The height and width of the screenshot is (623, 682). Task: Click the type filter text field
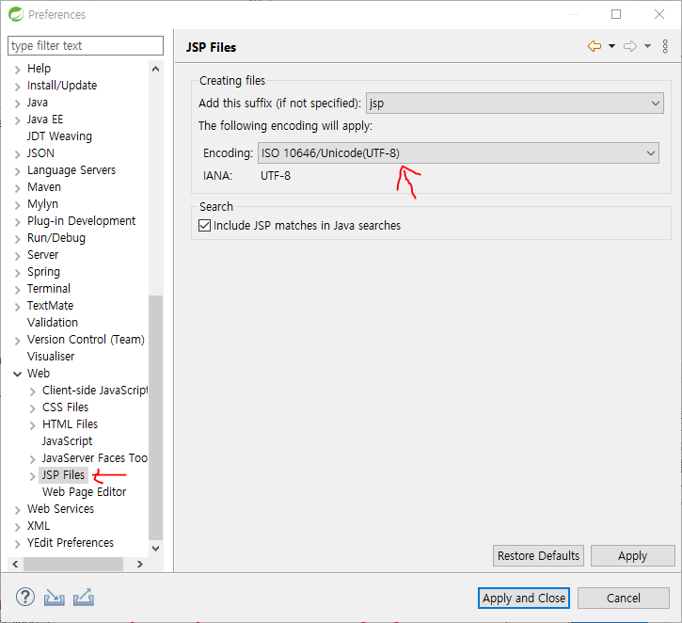click(x=86, y=46)
